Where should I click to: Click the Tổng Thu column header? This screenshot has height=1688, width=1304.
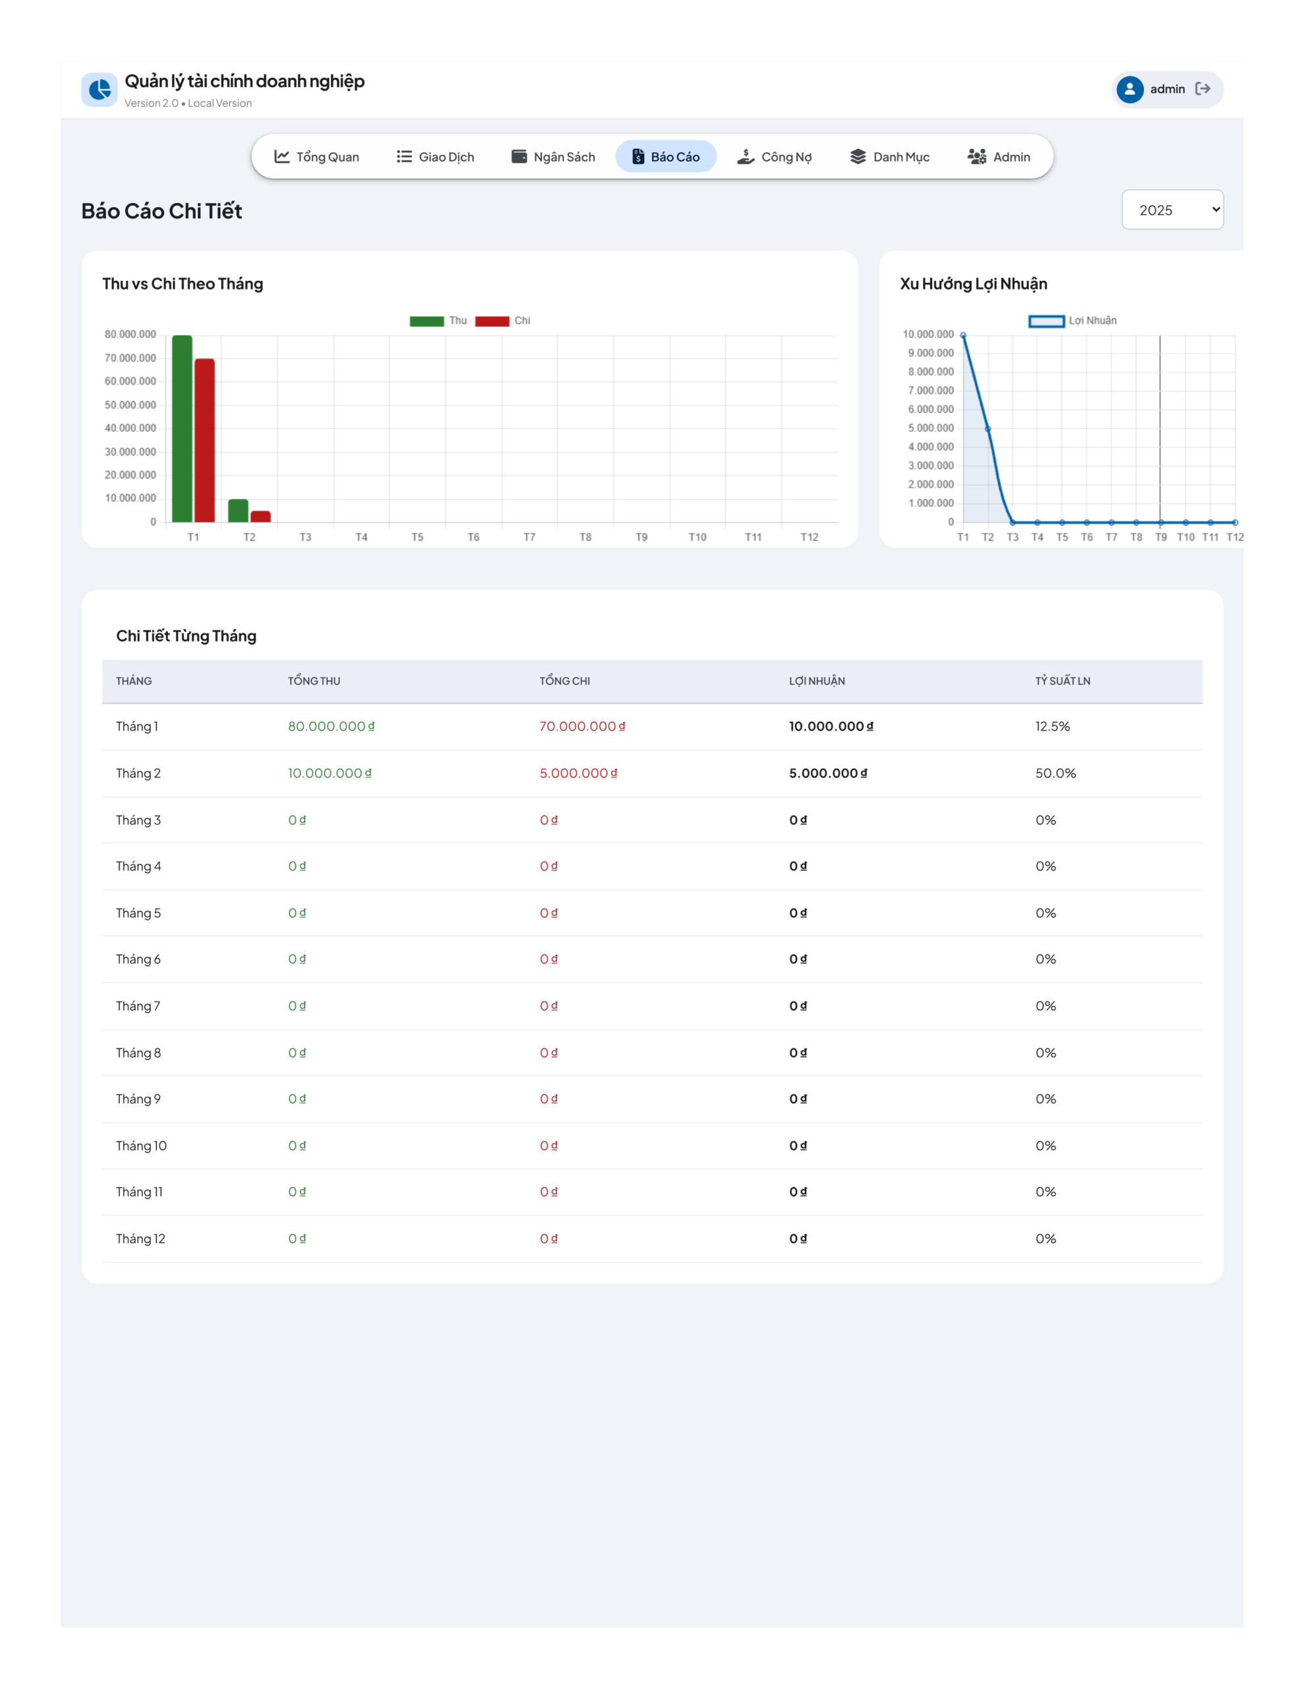[314, 681]
